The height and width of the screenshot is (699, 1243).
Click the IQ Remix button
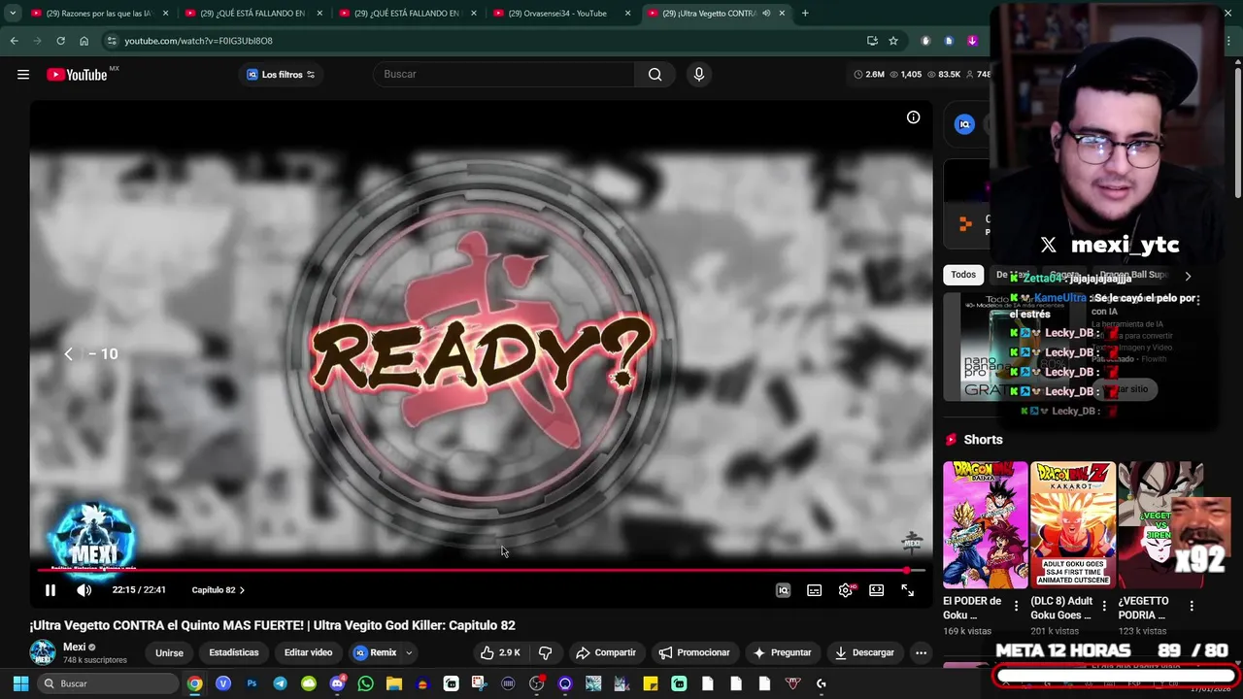(x=376, y=652)
